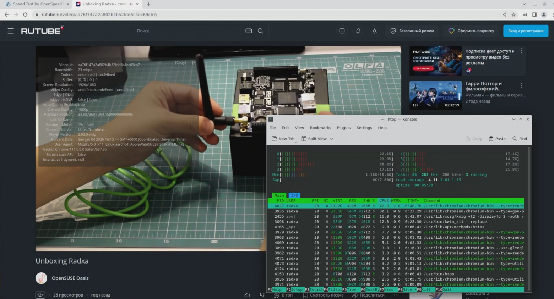The height and width of the screenshot is (299, 554).
Task: Open the Гарри Поттер video thumbnail
Action: 436,95
